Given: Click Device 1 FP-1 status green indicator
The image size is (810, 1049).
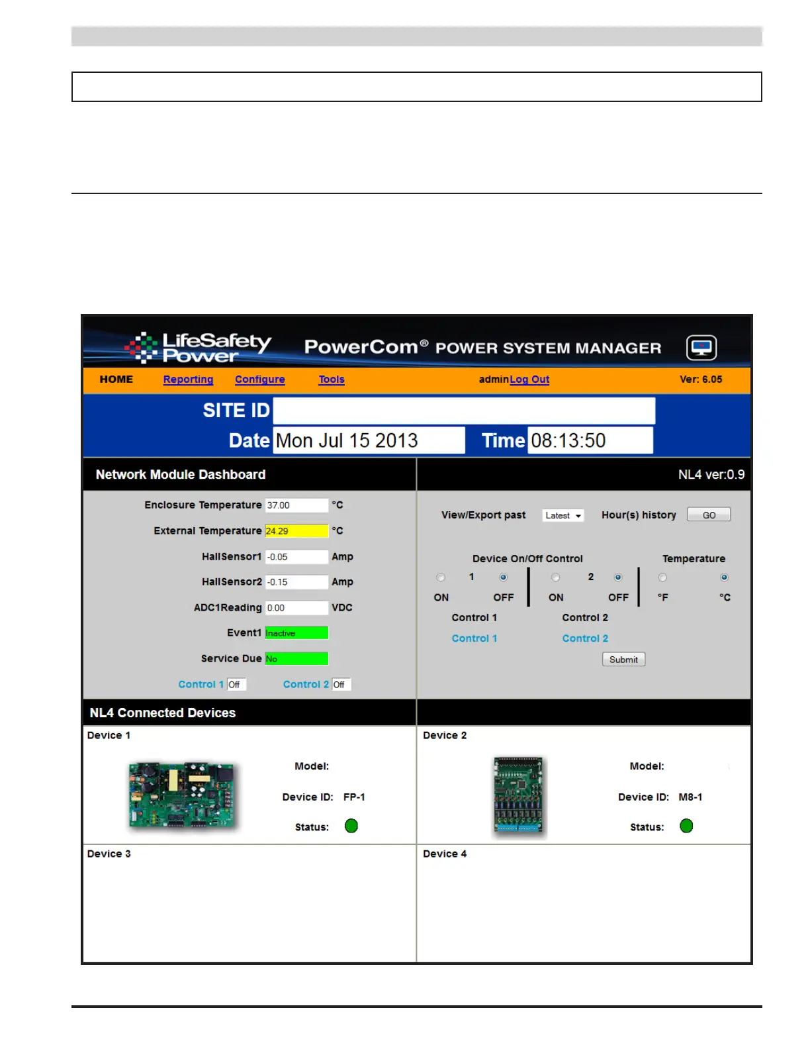Looking at the screenshot, I should click(x=351, y=826).
